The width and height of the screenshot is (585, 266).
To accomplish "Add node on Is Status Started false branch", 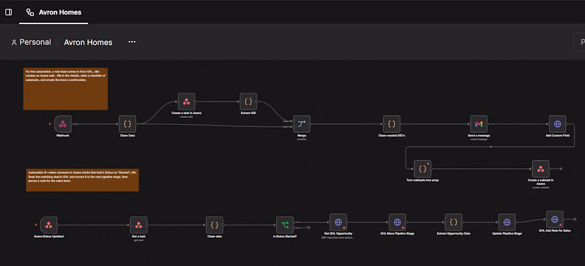I will (x=308, y=227).
